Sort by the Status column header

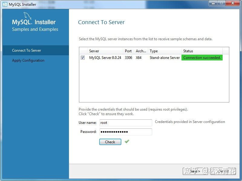coord(202,51)
